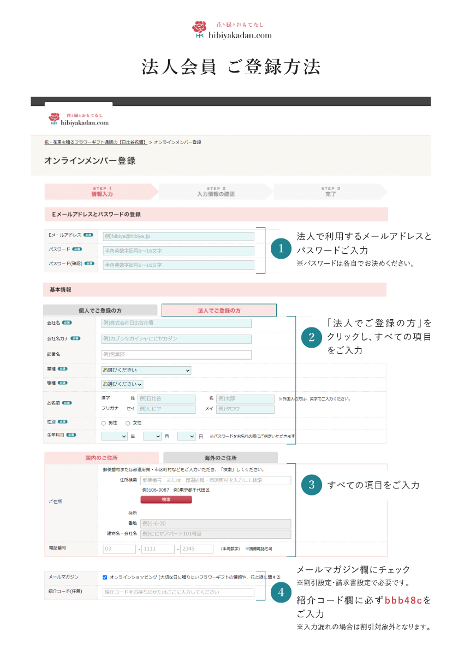Click the 会社名 text field
464x656 pixels.
tap(176, 323)
